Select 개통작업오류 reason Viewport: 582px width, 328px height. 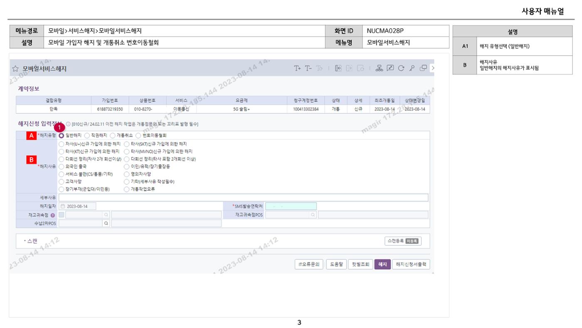point(127,189)
